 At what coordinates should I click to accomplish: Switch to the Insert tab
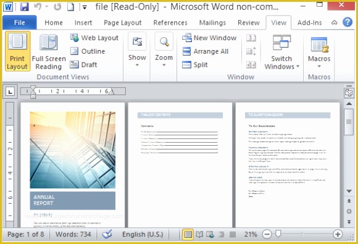(x=83, y=23)
